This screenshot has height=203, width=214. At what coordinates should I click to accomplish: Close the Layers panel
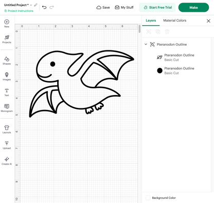tap(208, 21)
